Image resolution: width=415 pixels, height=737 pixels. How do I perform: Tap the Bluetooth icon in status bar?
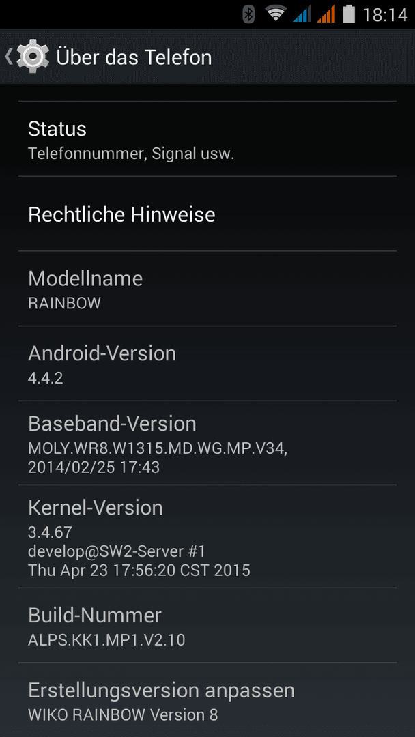pyautogui.click(x=248, y=14)
